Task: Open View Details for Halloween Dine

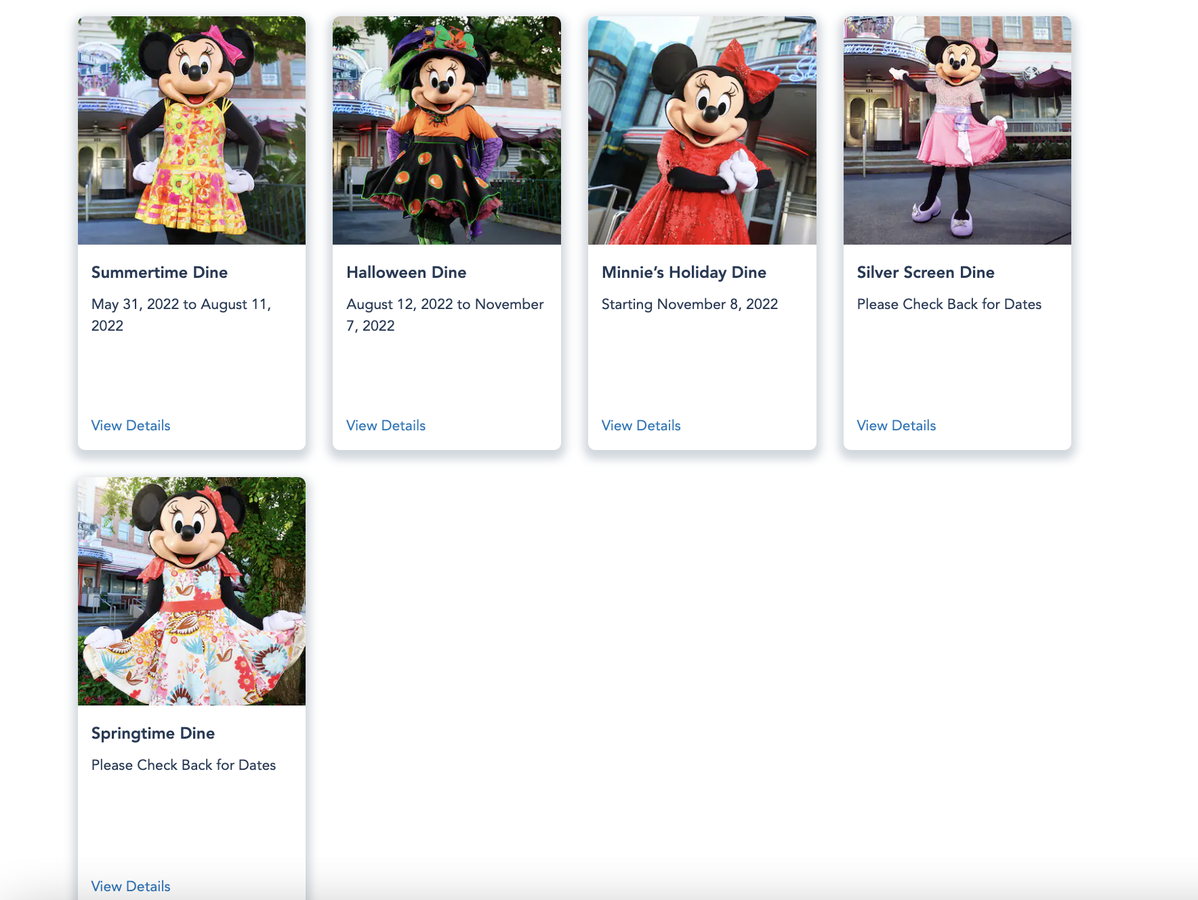Action: 386,426
